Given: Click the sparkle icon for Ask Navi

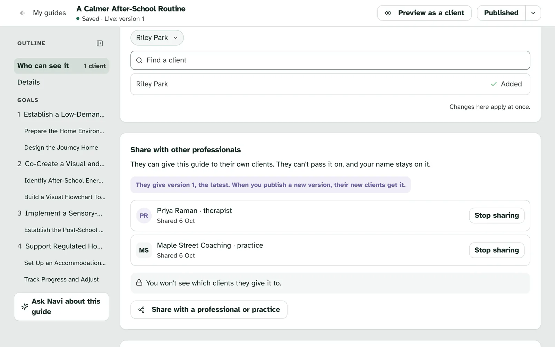Looking at the screenshot, I should 25,306.
